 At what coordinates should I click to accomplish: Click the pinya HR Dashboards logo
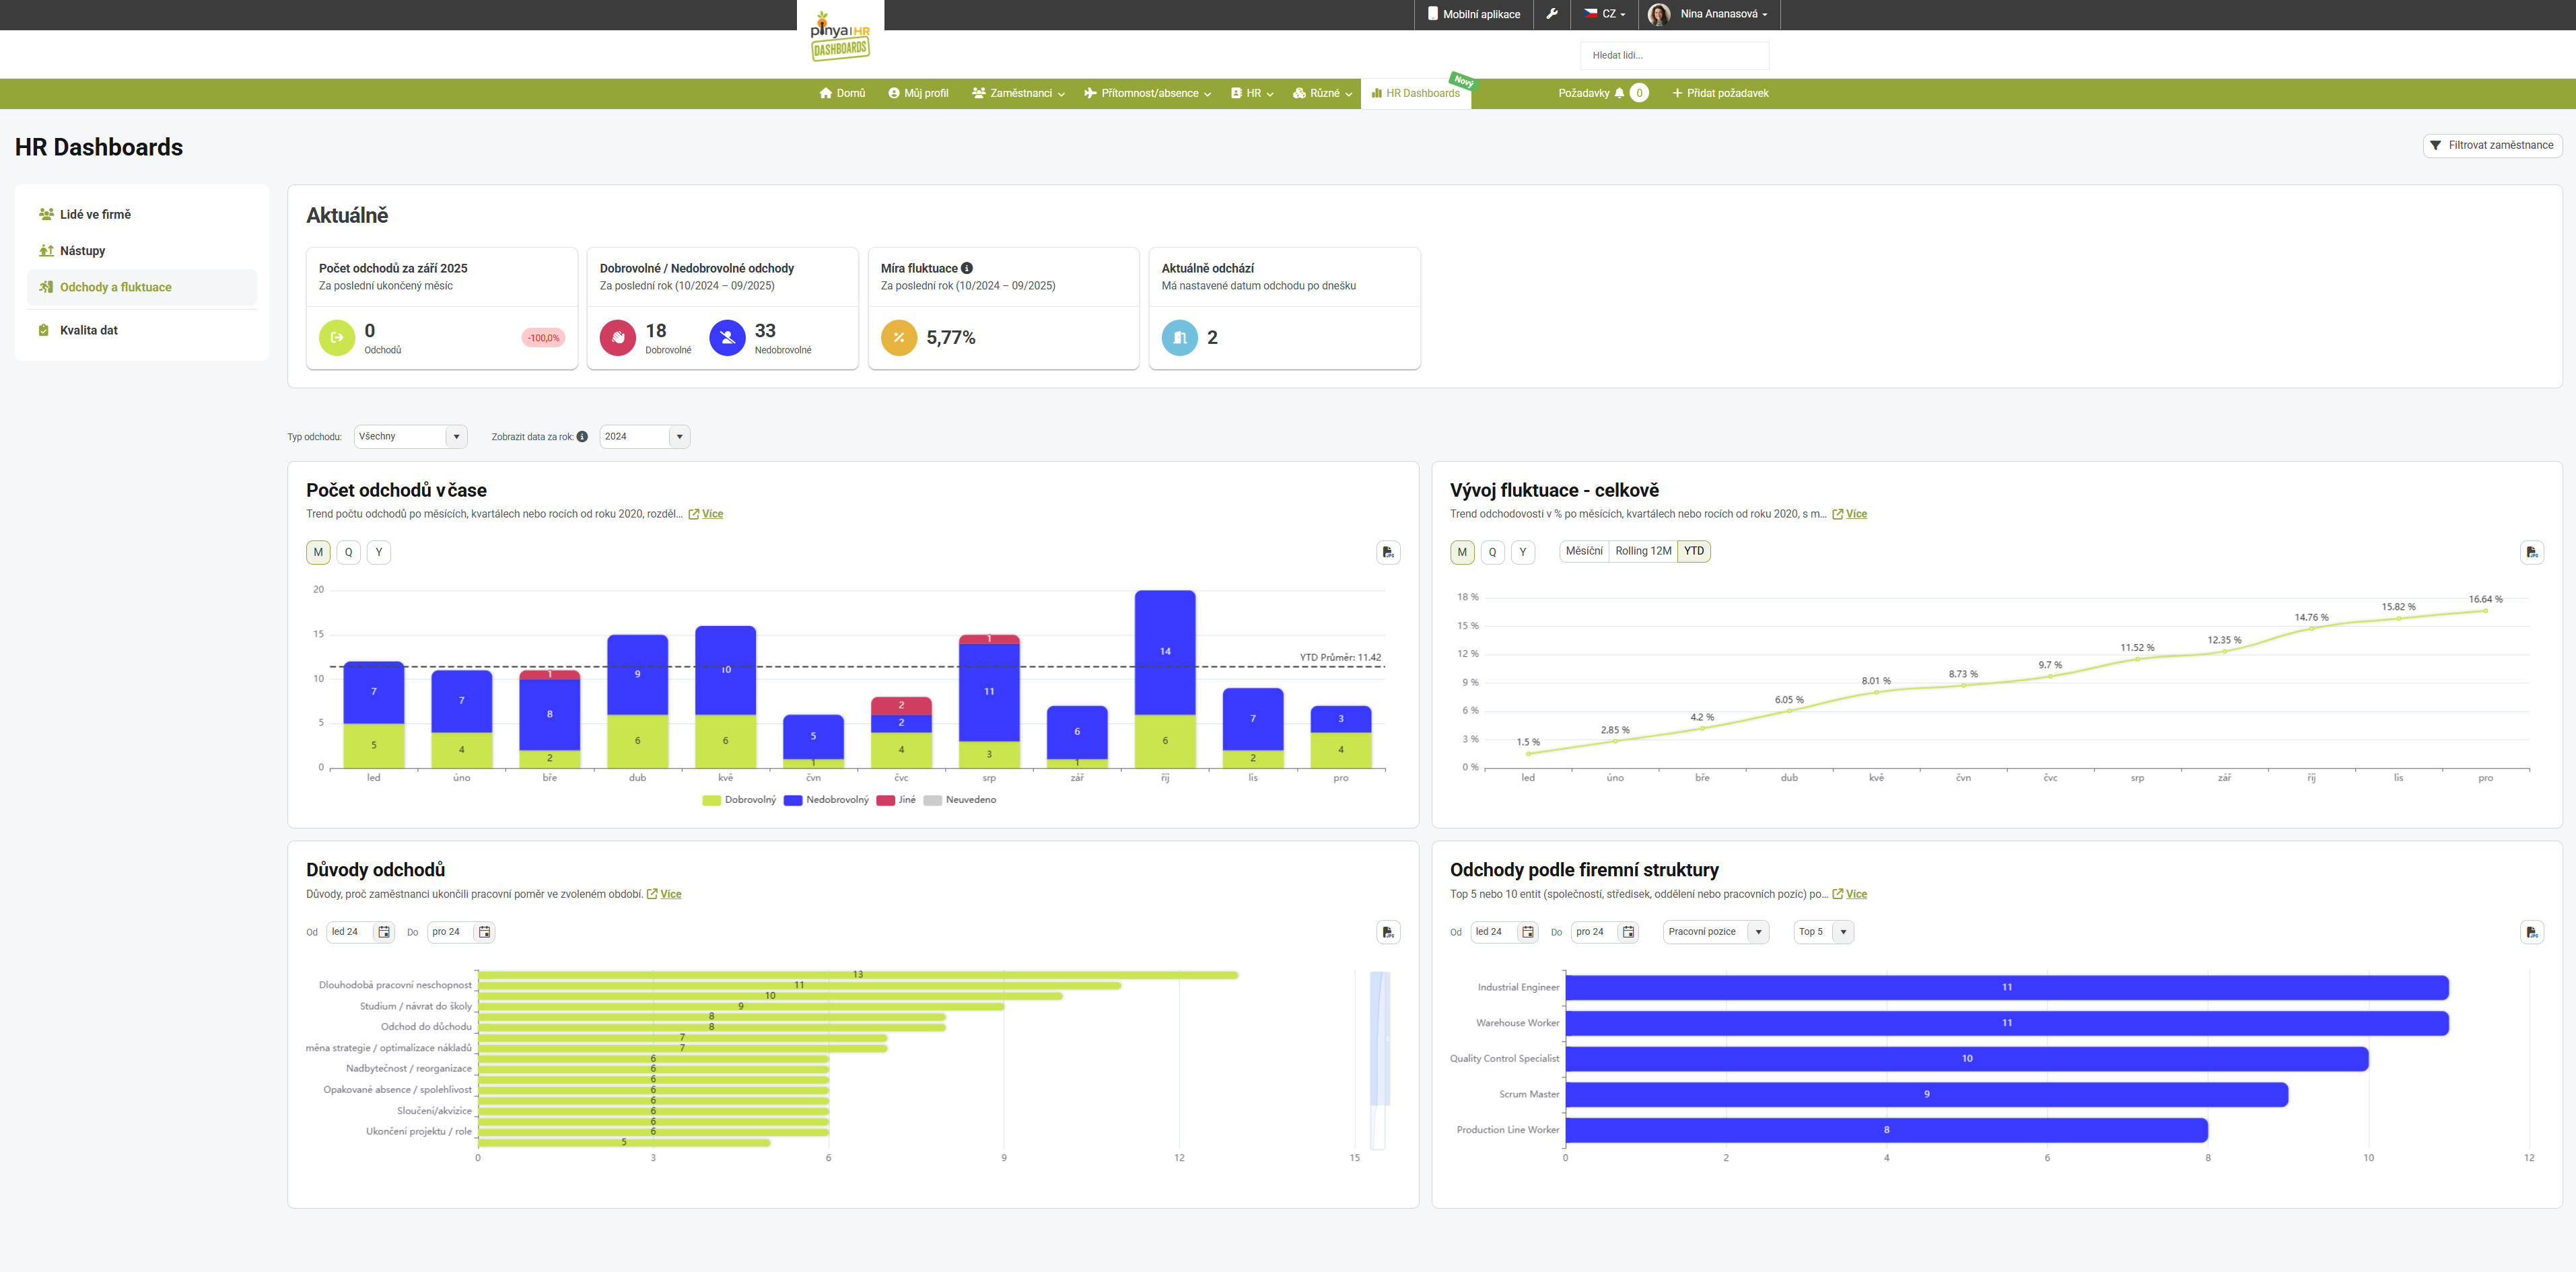(x=840, y=37)
